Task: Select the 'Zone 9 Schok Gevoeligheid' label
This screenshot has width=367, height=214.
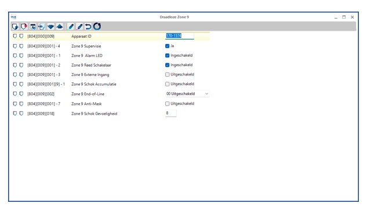Action: [94, 114]
